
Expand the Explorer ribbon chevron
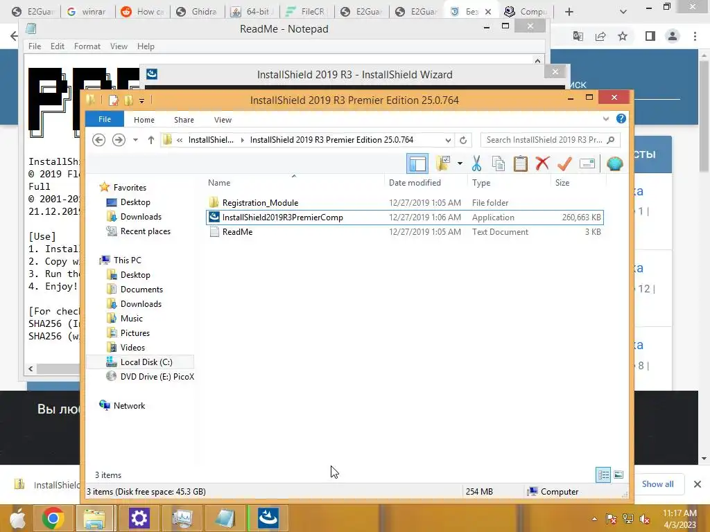[606, 119]
